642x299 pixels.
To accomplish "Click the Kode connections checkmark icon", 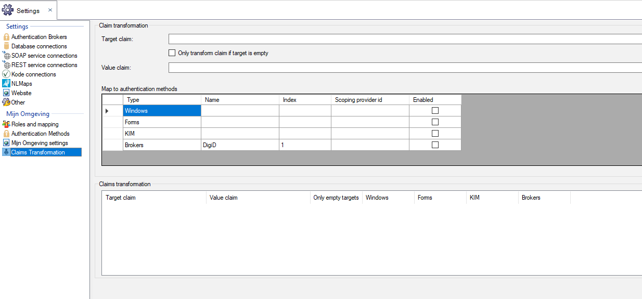I will 6,74.
